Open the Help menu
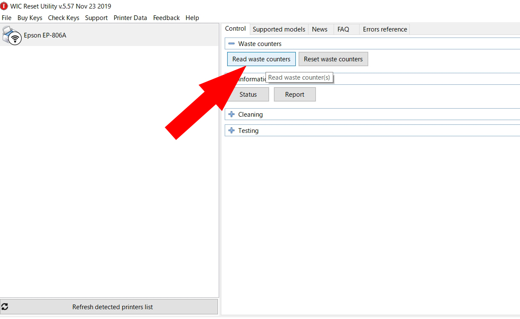Screen dimensions: 520x319 tap(192, 18)
